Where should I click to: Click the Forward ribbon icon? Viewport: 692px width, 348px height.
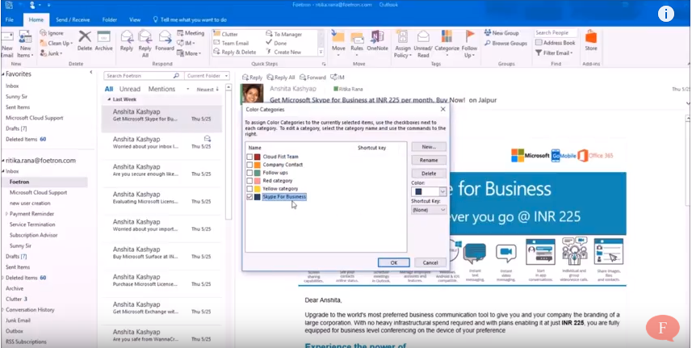point(165,40)
